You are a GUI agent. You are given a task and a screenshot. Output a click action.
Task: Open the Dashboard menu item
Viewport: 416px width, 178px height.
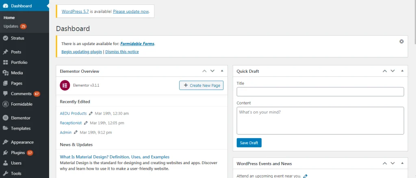[x=24, y=6]
